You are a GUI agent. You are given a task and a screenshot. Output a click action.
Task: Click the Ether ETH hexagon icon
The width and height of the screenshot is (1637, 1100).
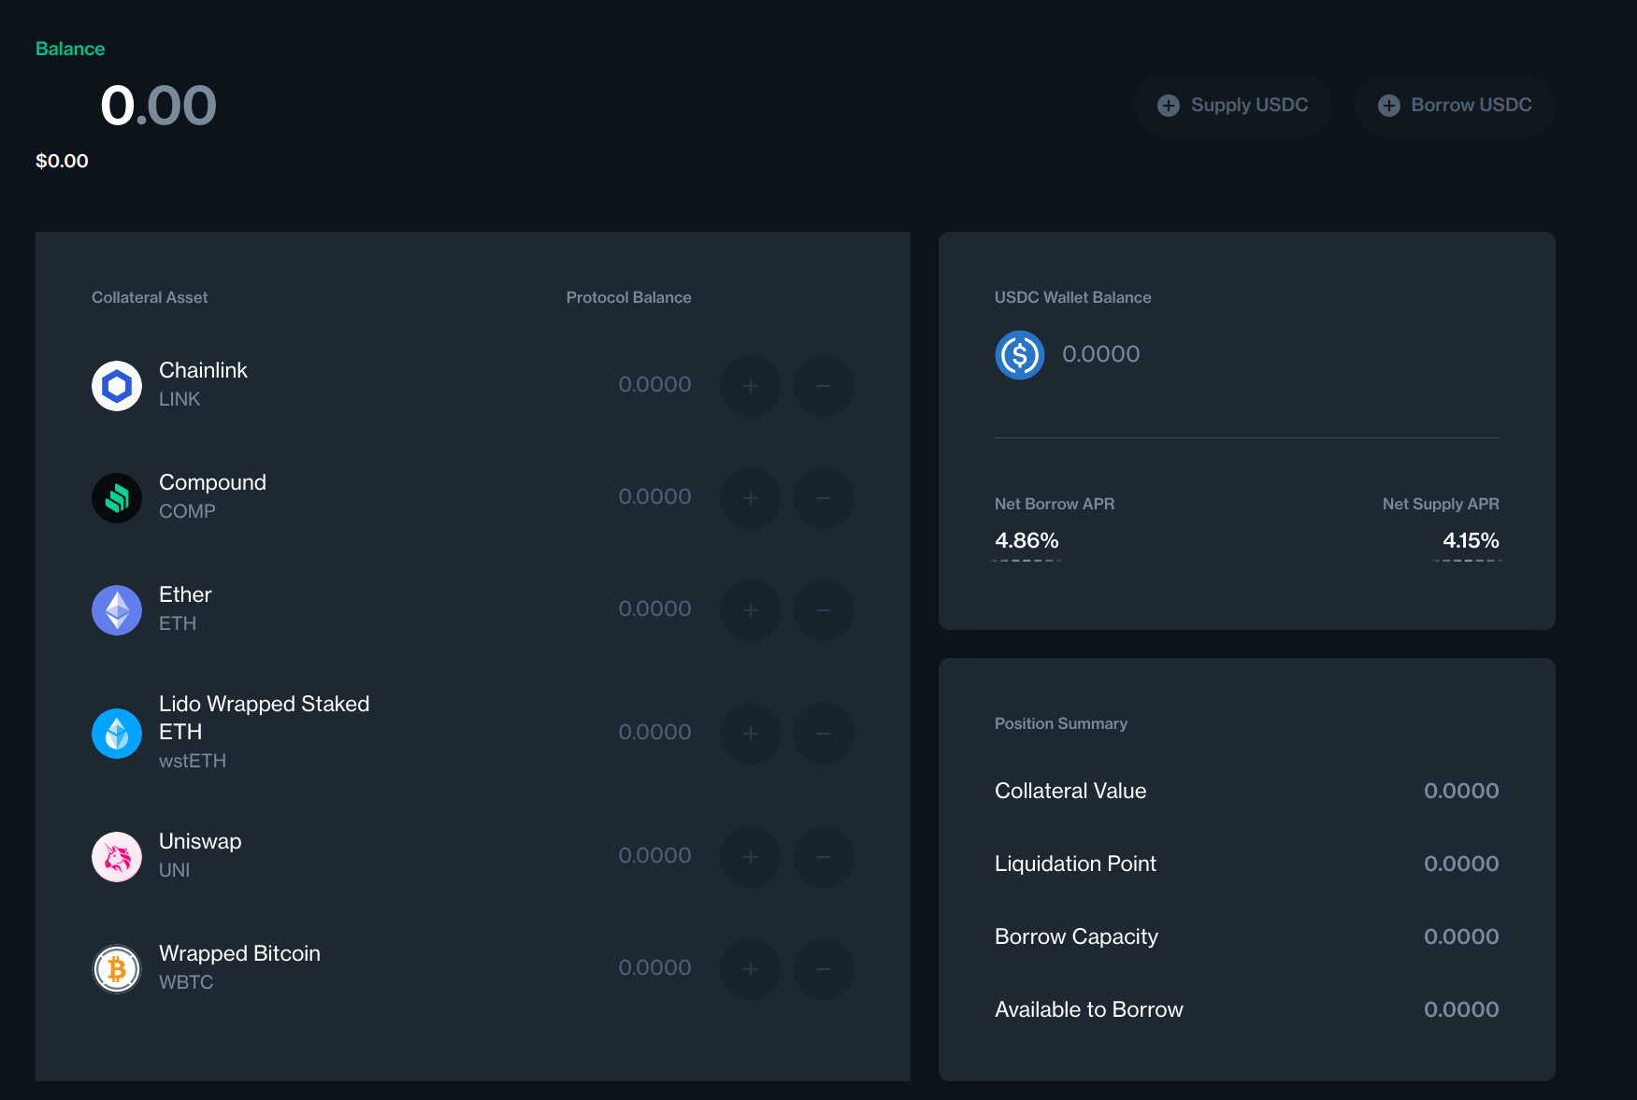click(116, 609)
